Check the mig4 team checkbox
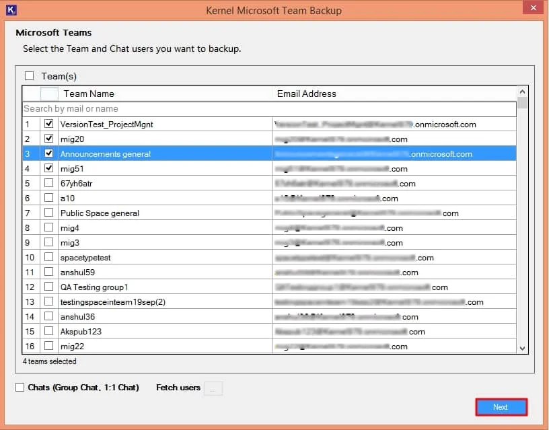 [x=49, y=227]
